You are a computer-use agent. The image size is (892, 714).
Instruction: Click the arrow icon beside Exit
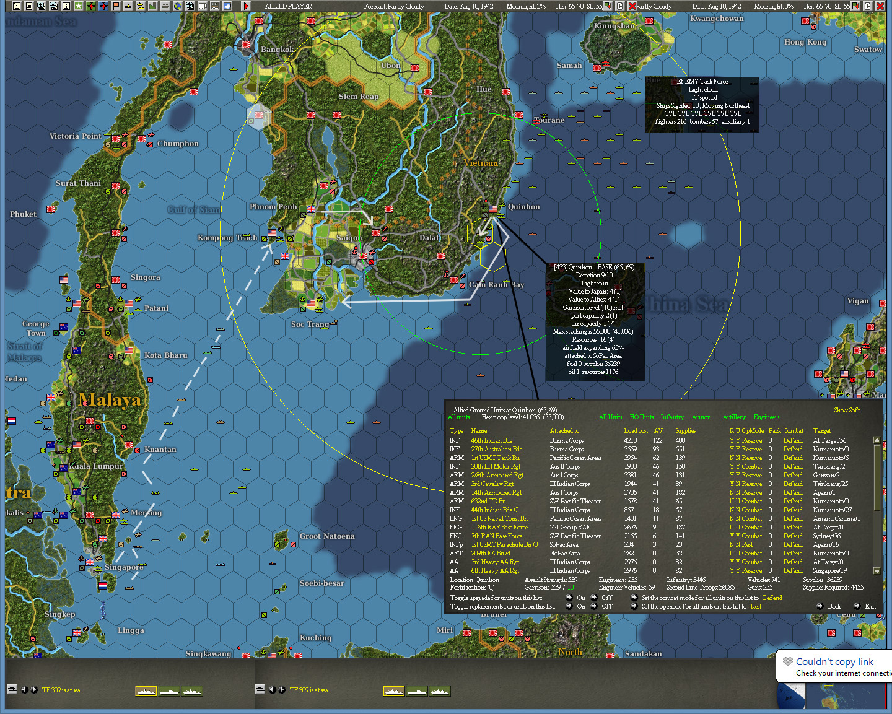(x=857, y=606)
